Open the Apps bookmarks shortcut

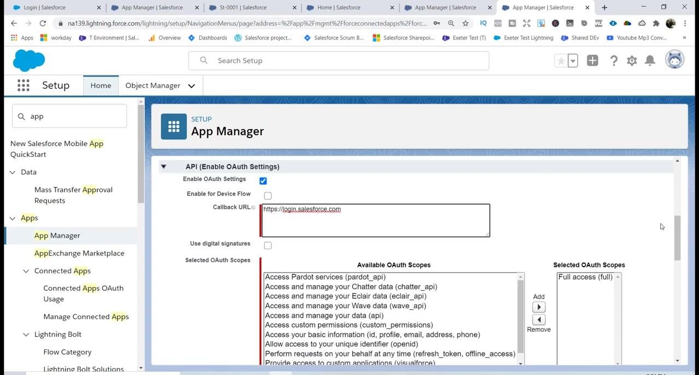(22, 38)
